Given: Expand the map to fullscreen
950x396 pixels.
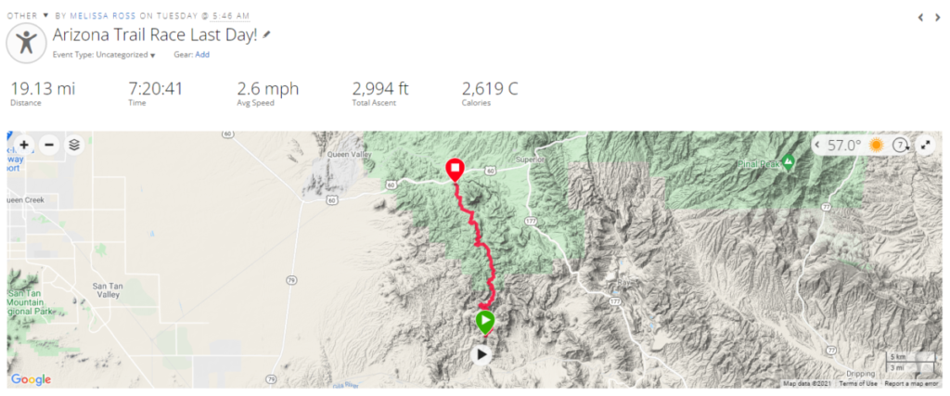Looking at the screenshot, I should [x=926, y=146].
